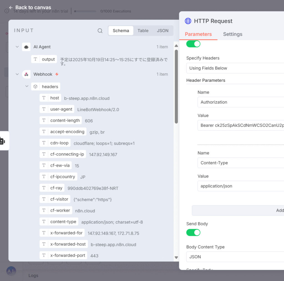Click the Webhook node icon
The height and width of the screenshot is (281, 284).
coord(26,74)
